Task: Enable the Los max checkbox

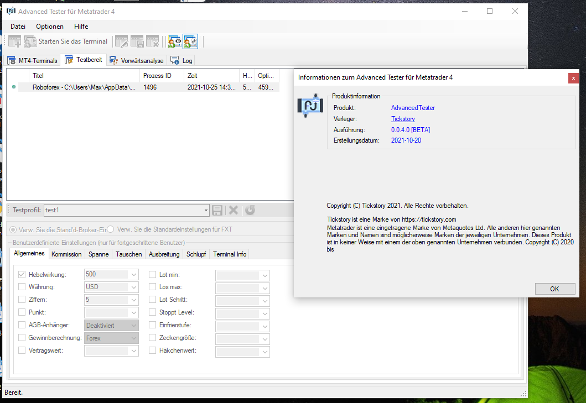Action: (152, 287)
